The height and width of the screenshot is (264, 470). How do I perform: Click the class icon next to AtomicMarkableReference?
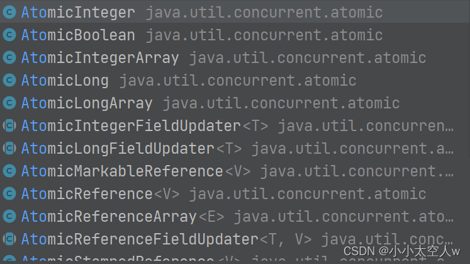point(9,171)
